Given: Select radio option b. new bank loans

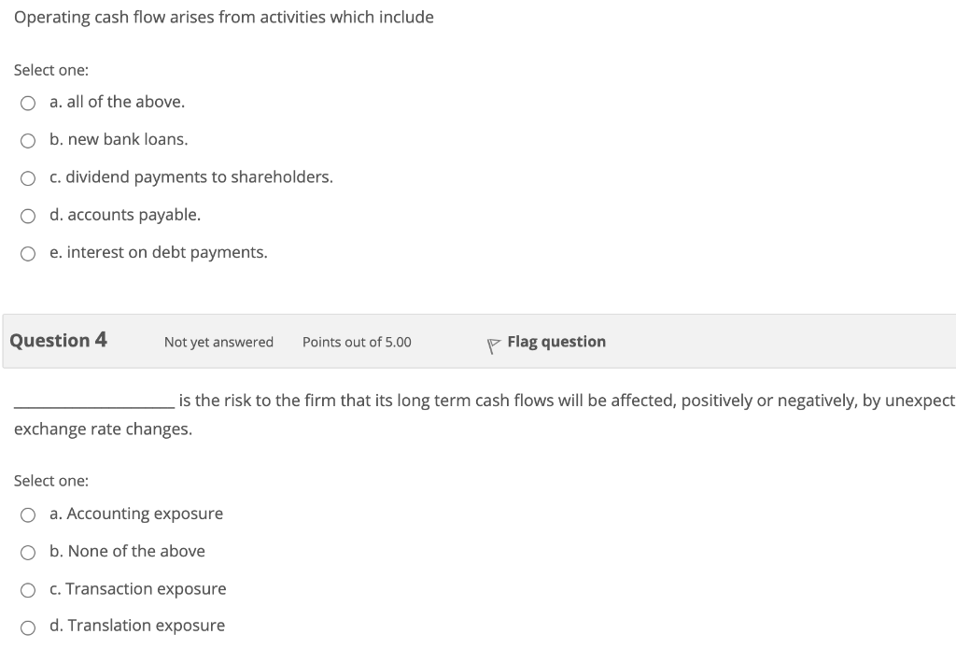Looking at the screenshot, I should click(x=28, y=140).
